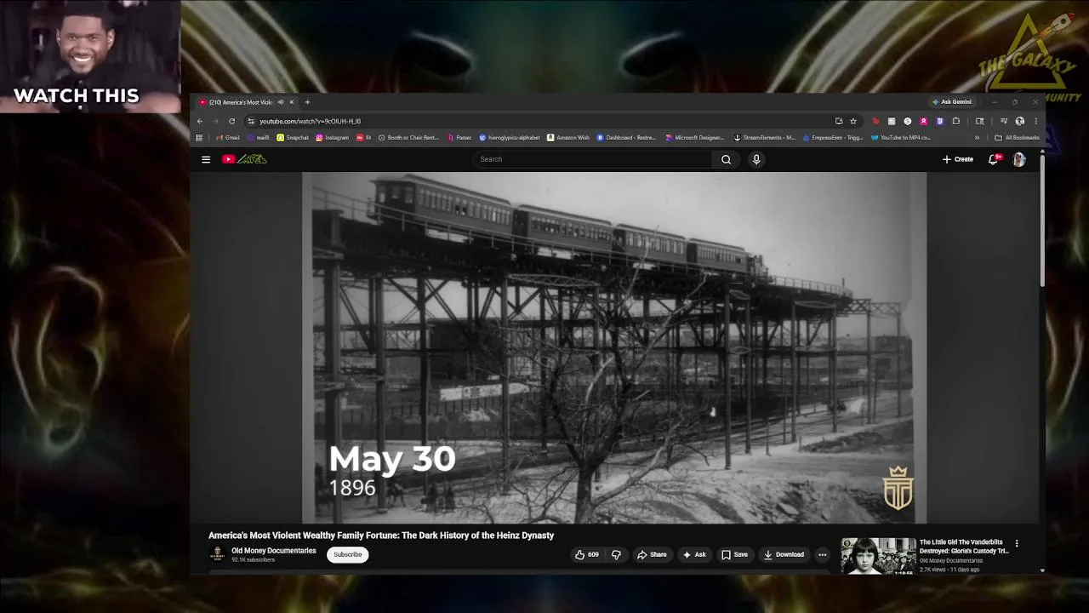
Task: Open options for the Vanderbilts suggested video
Action: pos(1017,543)
